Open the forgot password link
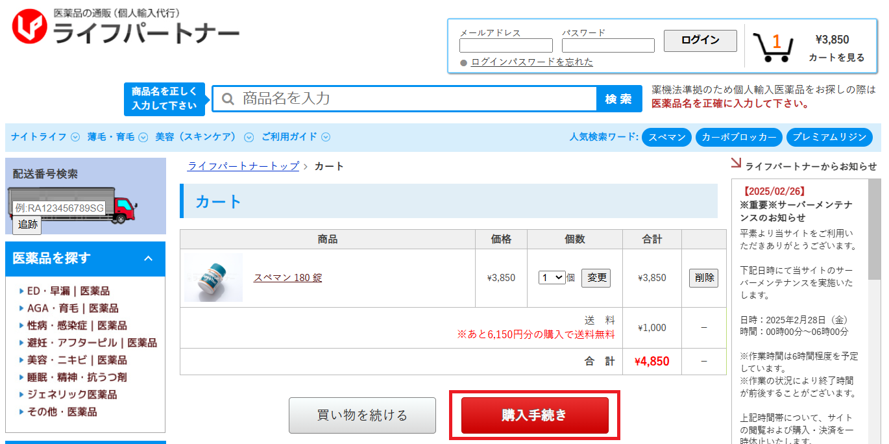Screen dimensions: 889x444 (x=532, y=62)
